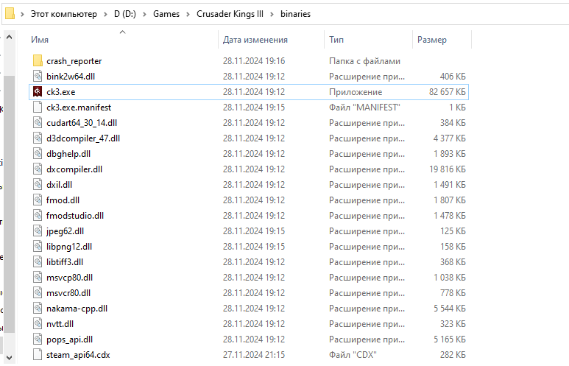The image size is (569, 366).
Task: Select the msvcr80.dll file name
Action: [68, 293]
